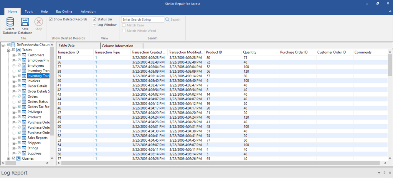393x178 pixels.
Task: Click the Strings table icon
Action: tap(24, 148)
